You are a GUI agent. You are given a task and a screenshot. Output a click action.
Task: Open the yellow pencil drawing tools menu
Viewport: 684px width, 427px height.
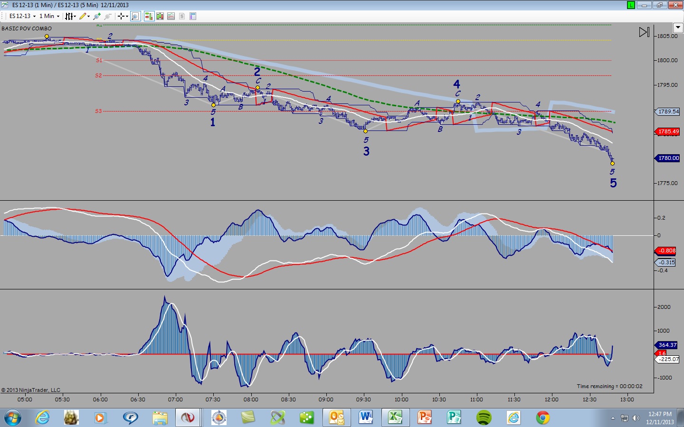(x=85, y=16)
